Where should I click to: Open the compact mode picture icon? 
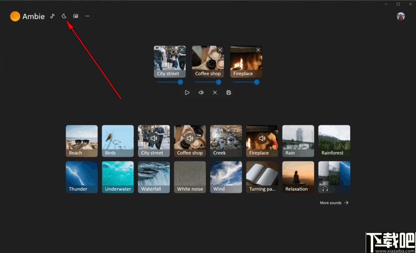pos(76,16)
